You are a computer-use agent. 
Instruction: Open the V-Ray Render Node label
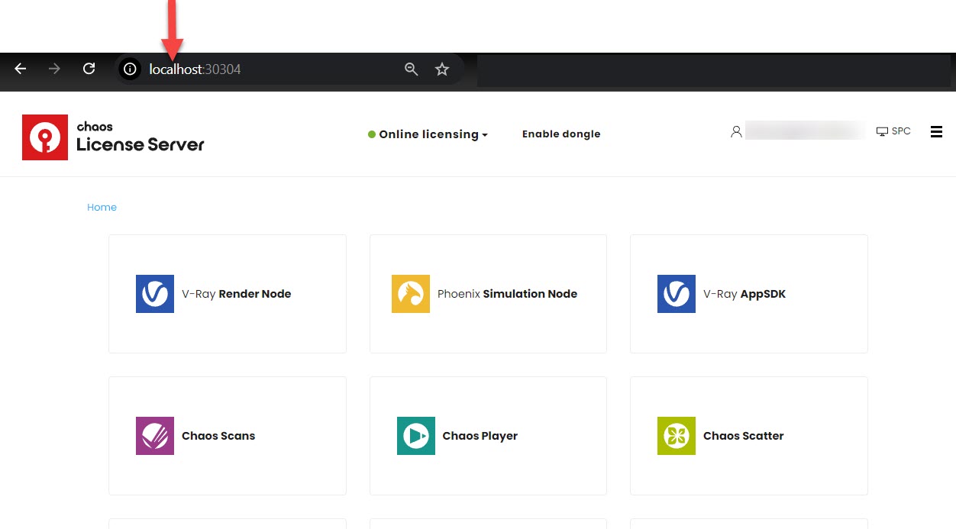pos(236,294)
